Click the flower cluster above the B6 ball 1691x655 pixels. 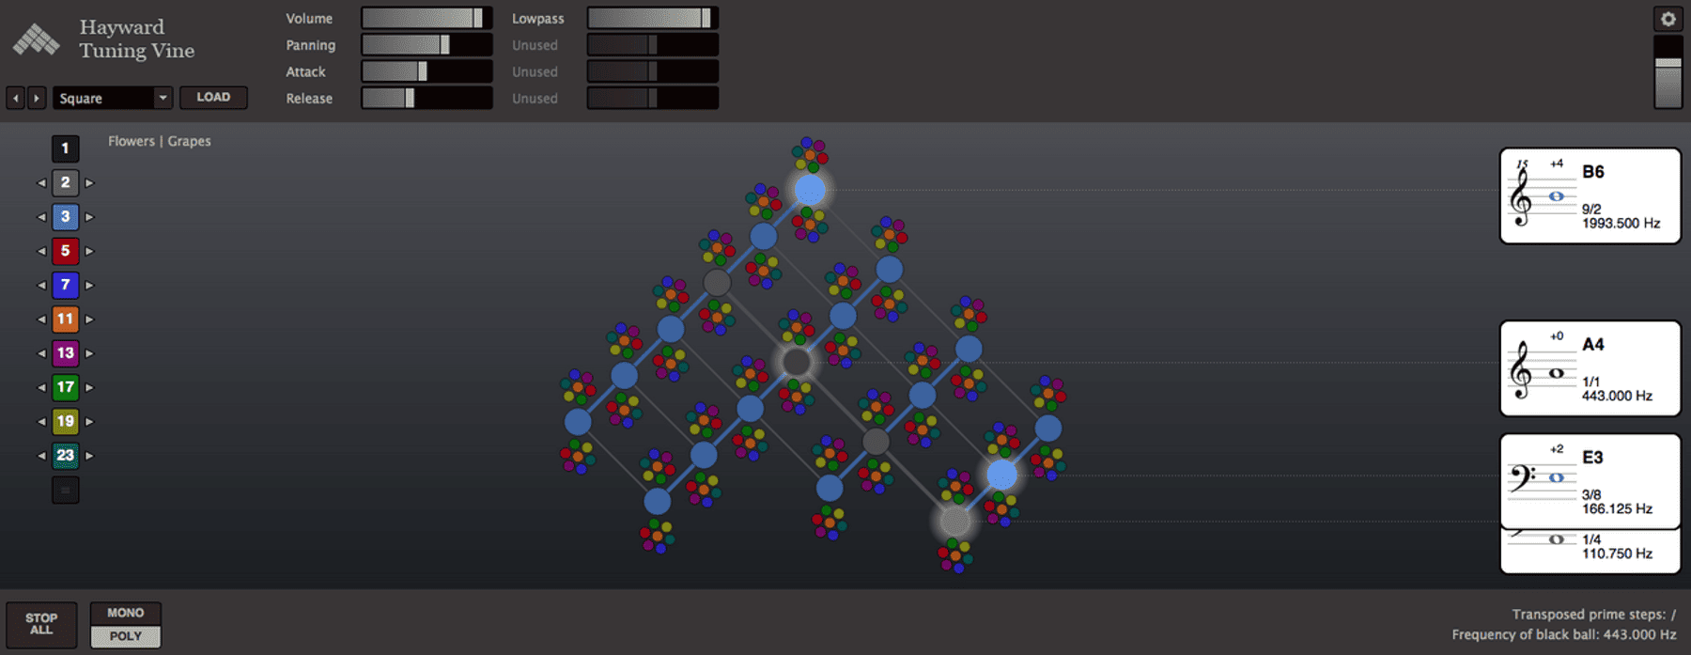click(810, 154)
